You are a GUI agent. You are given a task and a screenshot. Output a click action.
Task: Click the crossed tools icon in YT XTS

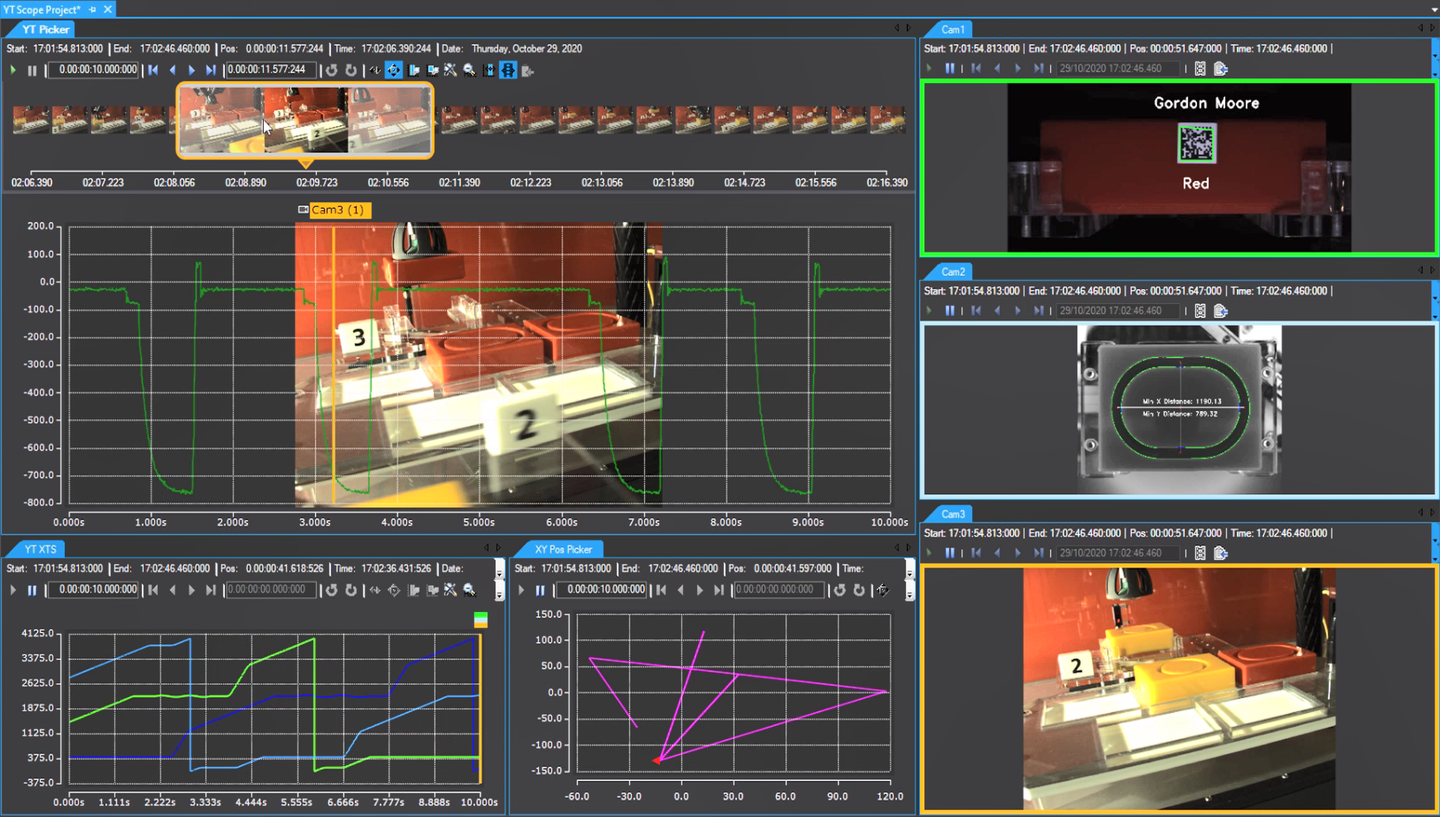(451, 590)
